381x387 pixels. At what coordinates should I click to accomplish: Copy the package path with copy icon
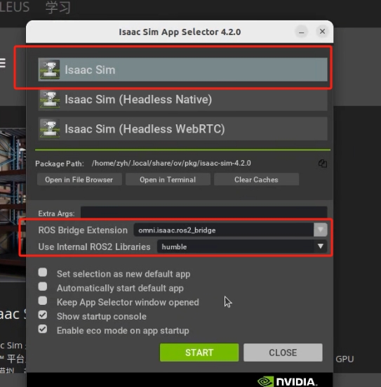323,164
